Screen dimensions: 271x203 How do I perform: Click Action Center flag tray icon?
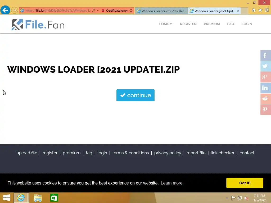[233, 198]
